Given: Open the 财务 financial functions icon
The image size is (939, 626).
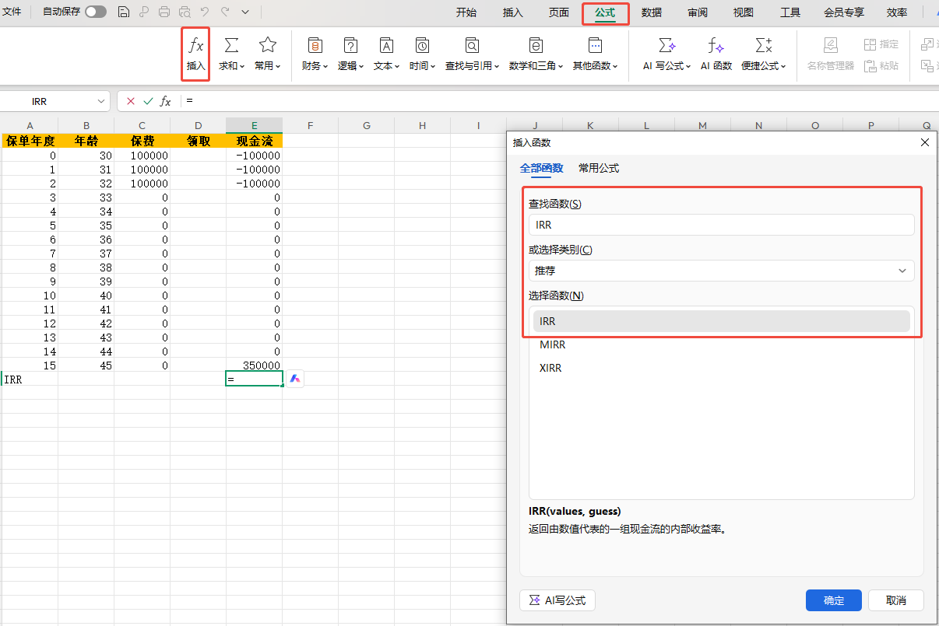Looking at the screenshot, I should point(315,46).
